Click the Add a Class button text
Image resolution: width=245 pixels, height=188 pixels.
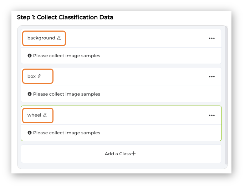tap(118, 154)
